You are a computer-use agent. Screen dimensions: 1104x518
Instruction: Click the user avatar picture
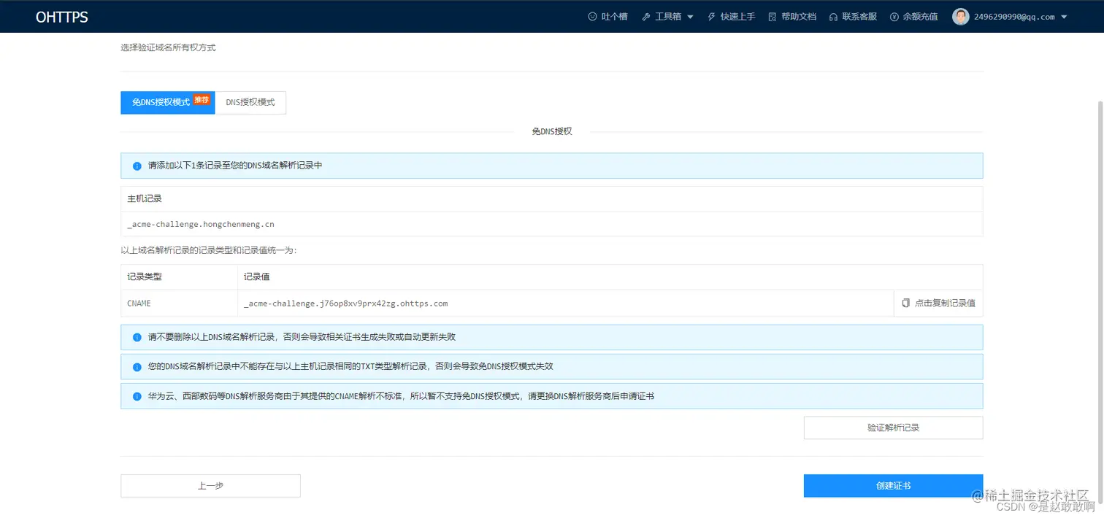[x=960, y=17]
